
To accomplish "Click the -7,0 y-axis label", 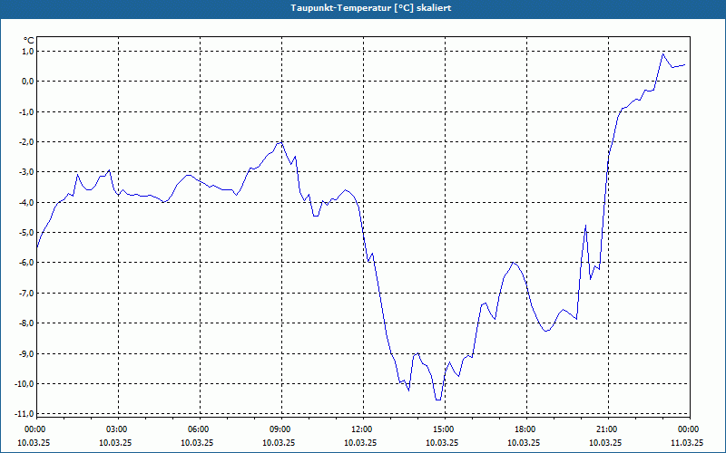I will coord(26,293).
